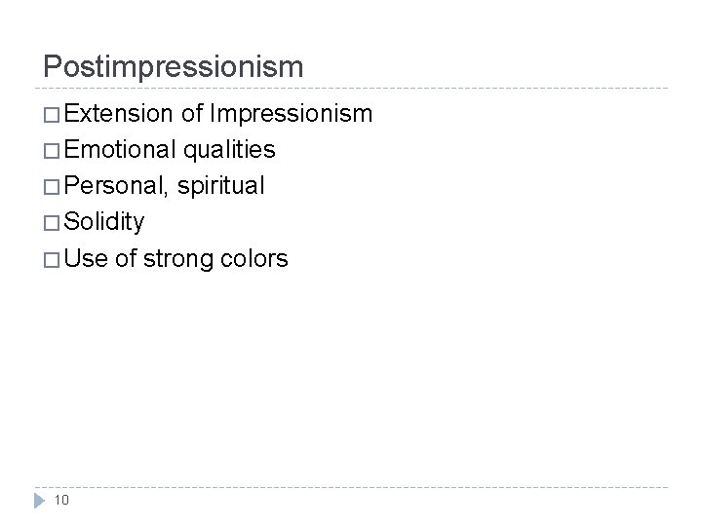The image size is (702, 526).
Task: Click the blue triangle arrow icon in footer
Action: (x=39, y=501)
